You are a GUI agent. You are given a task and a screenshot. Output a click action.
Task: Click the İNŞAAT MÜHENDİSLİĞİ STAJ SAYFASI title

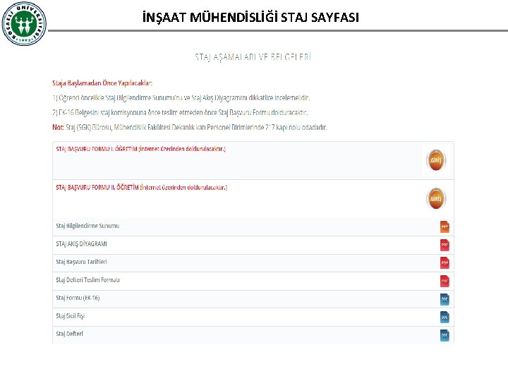tap(250, 17)
